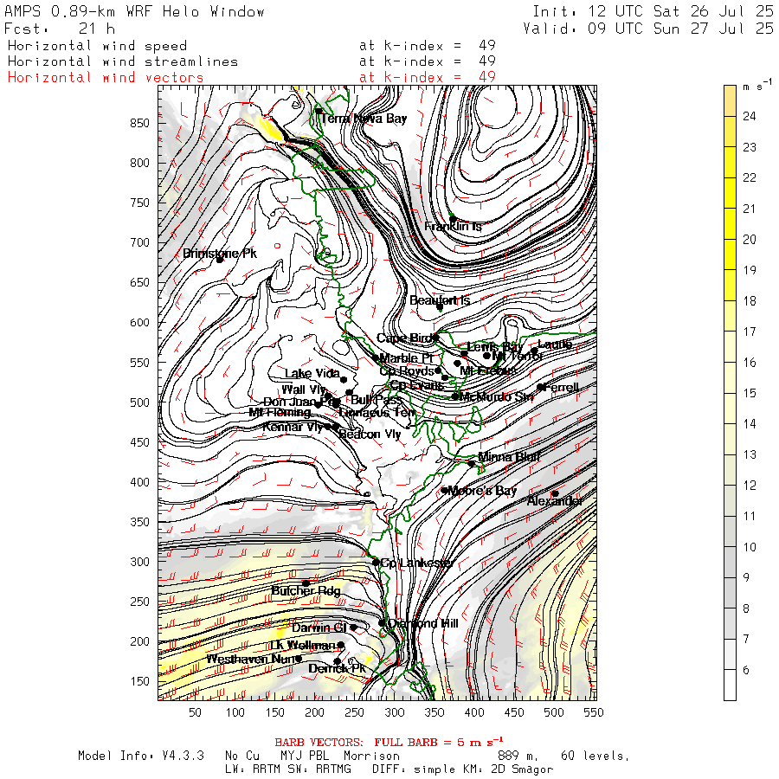Click the '6' value on the color bar

tap(746, 670)
